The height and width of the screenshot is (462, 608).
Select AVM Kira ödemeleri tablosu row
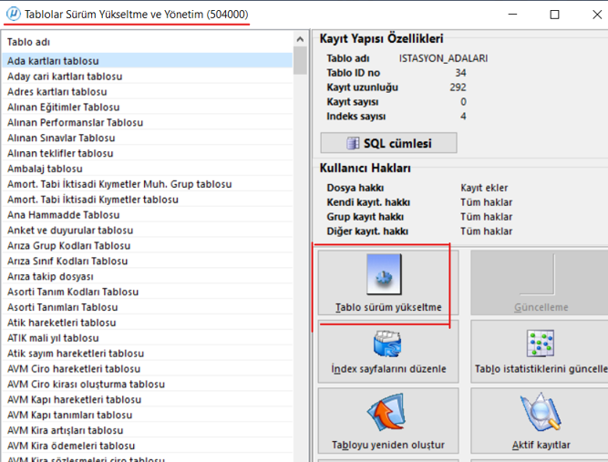tap(148, 446)
